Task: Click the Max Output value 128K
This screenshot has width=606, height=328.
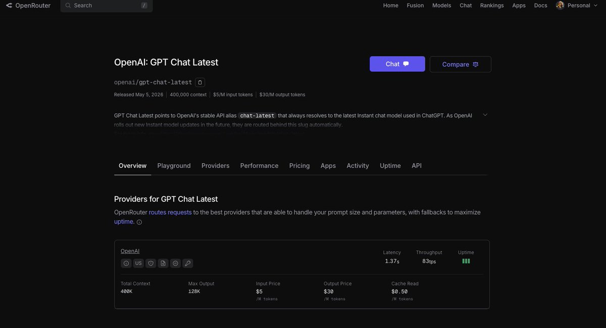Action: tap(194, 292)
